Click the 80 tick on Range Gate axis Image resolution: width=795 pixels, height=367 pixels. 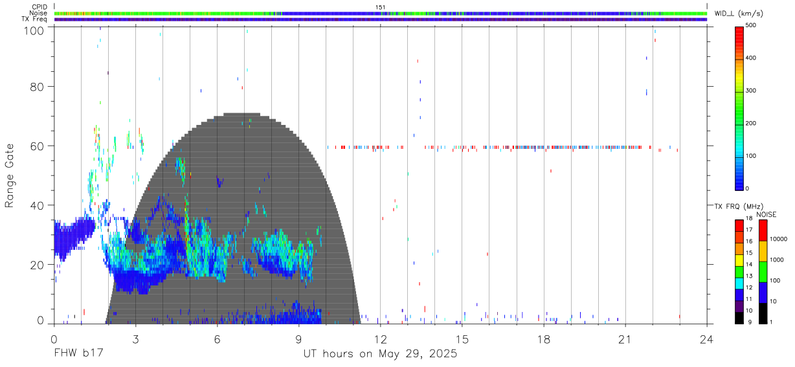tap(37, 87)
